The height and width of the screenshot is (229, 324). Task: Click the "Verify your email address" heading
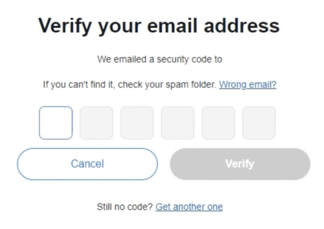(x=159, y=25)
